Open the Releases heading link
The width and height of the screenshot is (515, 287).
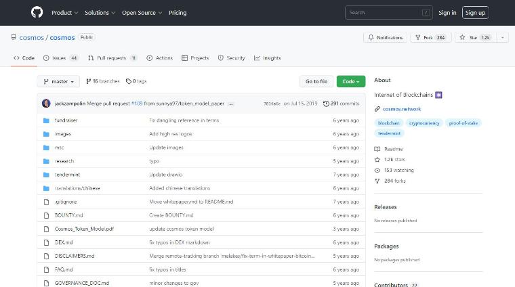[386, 207]
